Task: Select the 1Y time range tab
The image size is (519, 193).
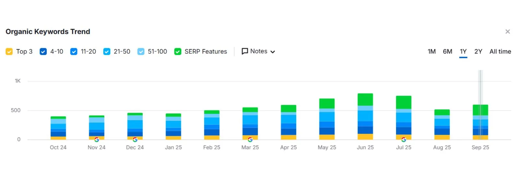Action: pyautogui.click(x=463, y=51)
